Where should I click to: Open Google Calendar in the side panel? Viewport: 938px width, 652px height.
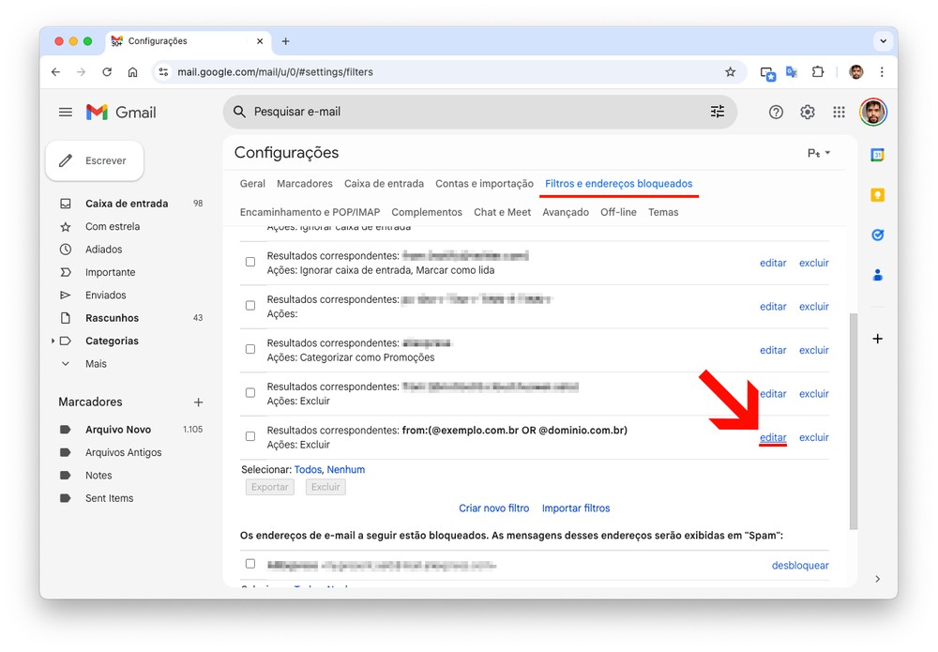click(878, 155)
